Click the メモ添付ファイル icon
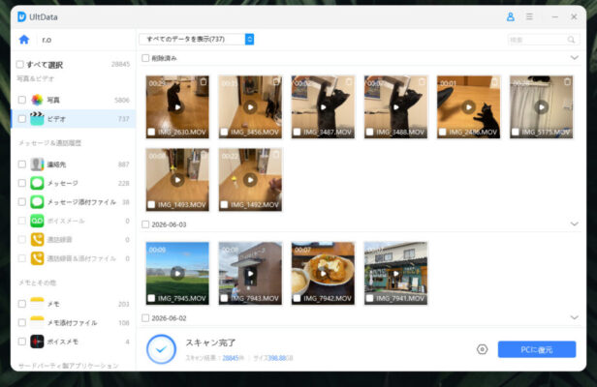The height and width of the screenshot is (387, 597). pyautogui.click(x=37, y=322)
